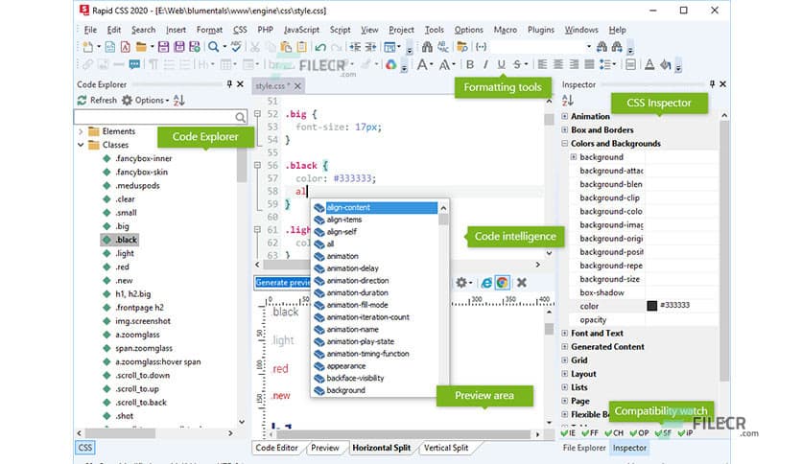
Task: Collapse the Classes folder
Action: (x=81, y=145)
